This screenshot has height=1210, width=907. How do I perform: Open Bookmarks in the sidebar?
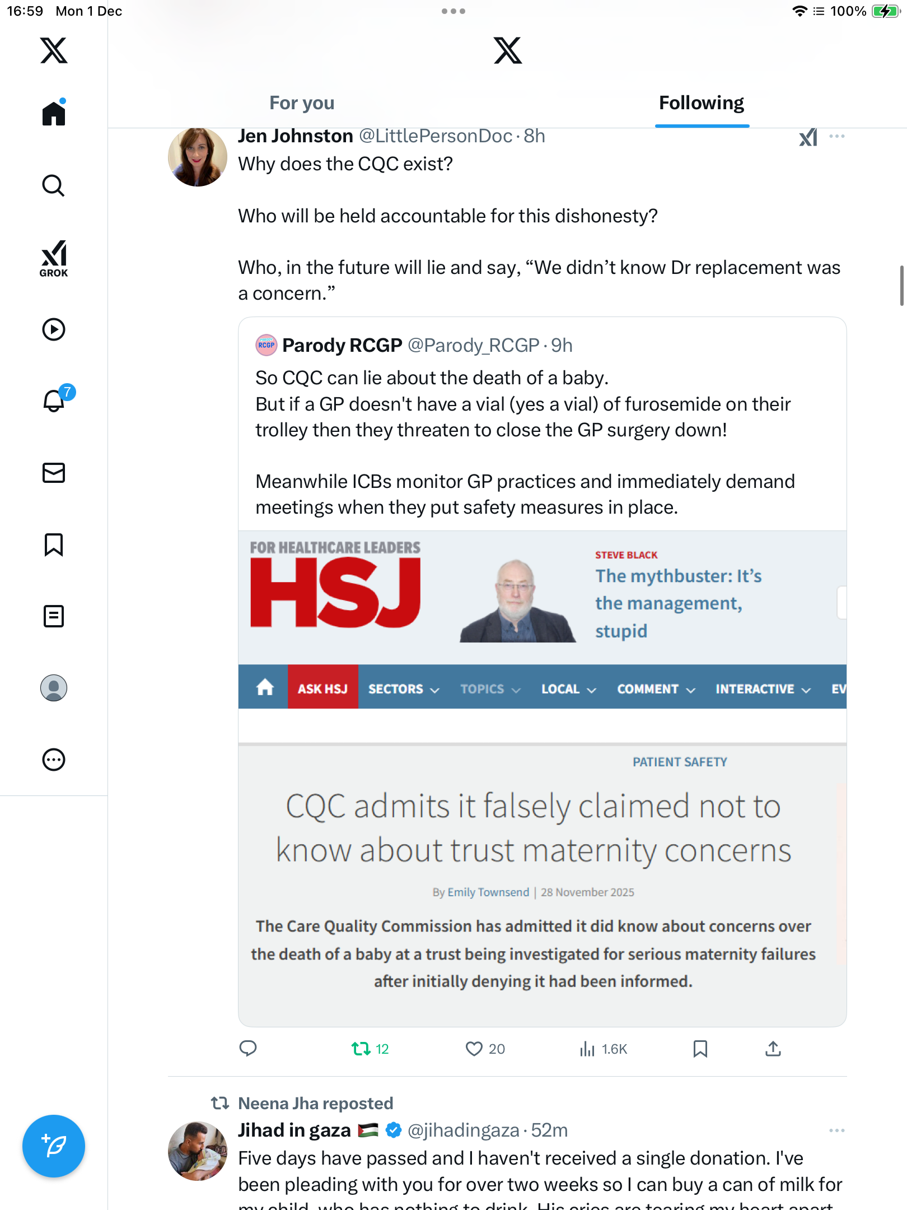click(54, 544)
